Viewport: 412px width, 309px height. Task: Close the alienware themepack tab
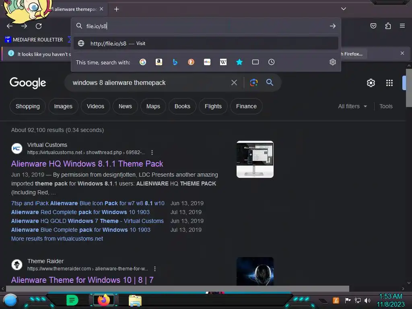tap(101, 9)
